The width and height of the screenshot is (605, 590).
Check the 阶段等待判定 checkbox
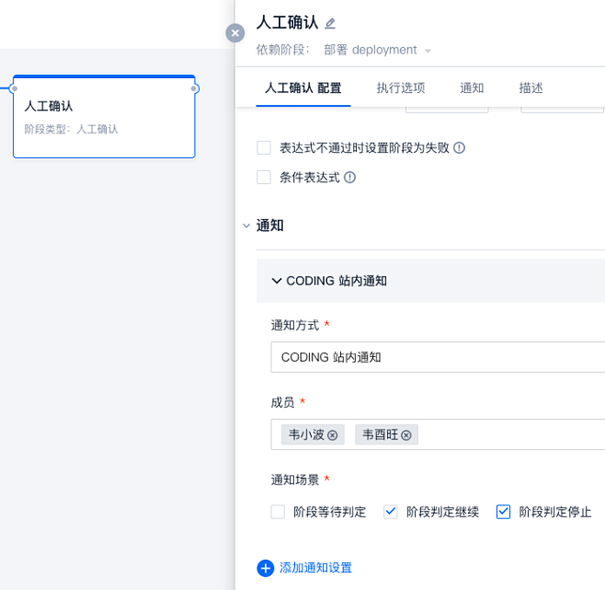pos(278,512)
